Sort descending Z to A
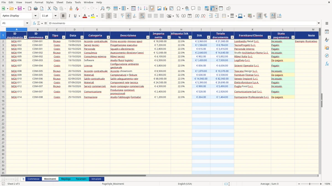The image size is (332, 186). [x=146, y=9]
